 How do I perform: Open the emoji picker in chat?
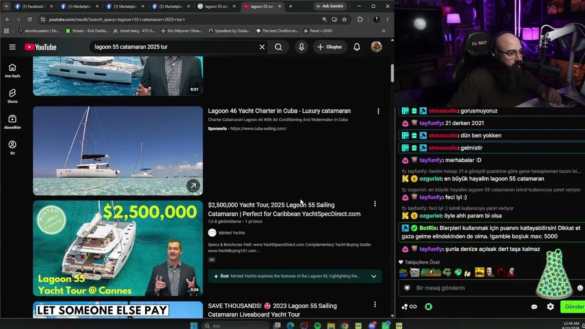580,288
